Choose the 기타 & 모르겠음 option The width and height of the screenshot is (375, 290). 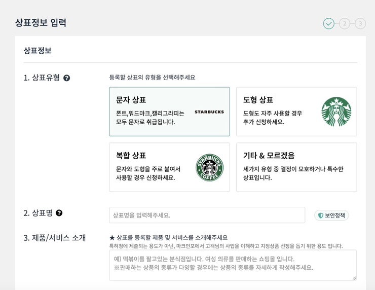(296, 167)
